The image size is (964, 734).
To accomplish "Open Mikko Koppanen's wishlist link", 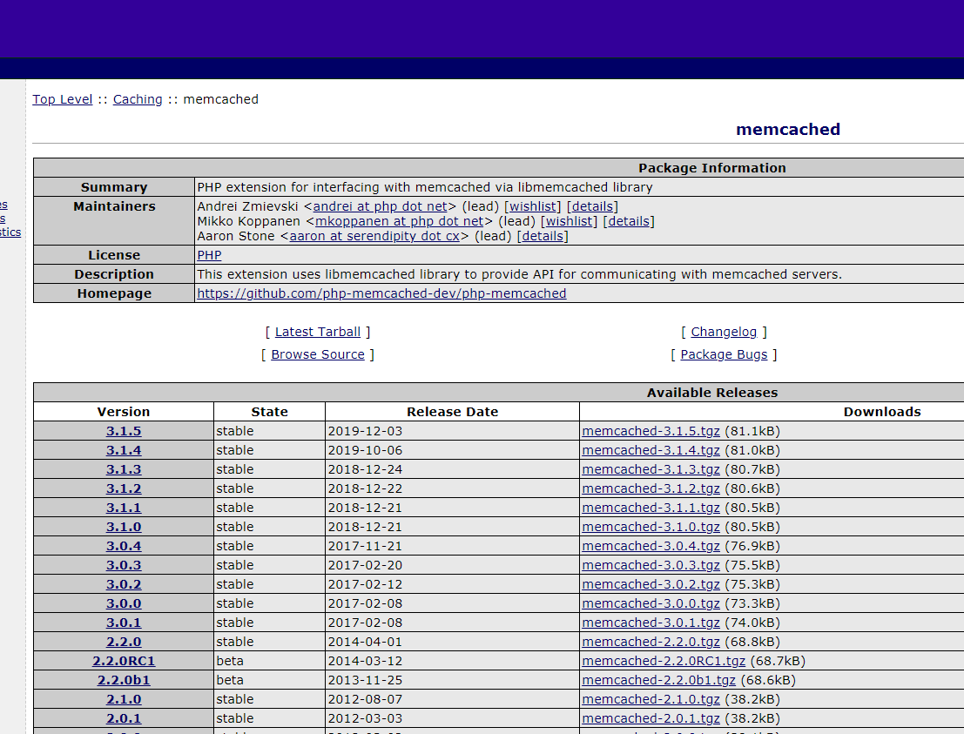I will click(570, 221).
